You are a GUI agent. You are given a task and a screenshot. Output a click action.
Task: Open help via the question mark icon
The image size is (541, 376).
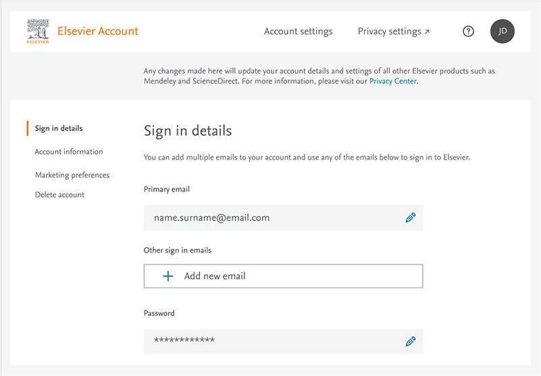[x=468, y=31]
